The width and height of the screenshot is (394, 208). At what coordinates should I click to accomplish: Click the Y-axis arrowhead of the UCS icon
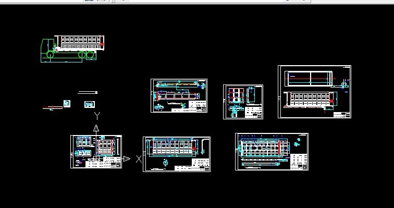click(96, 128)
